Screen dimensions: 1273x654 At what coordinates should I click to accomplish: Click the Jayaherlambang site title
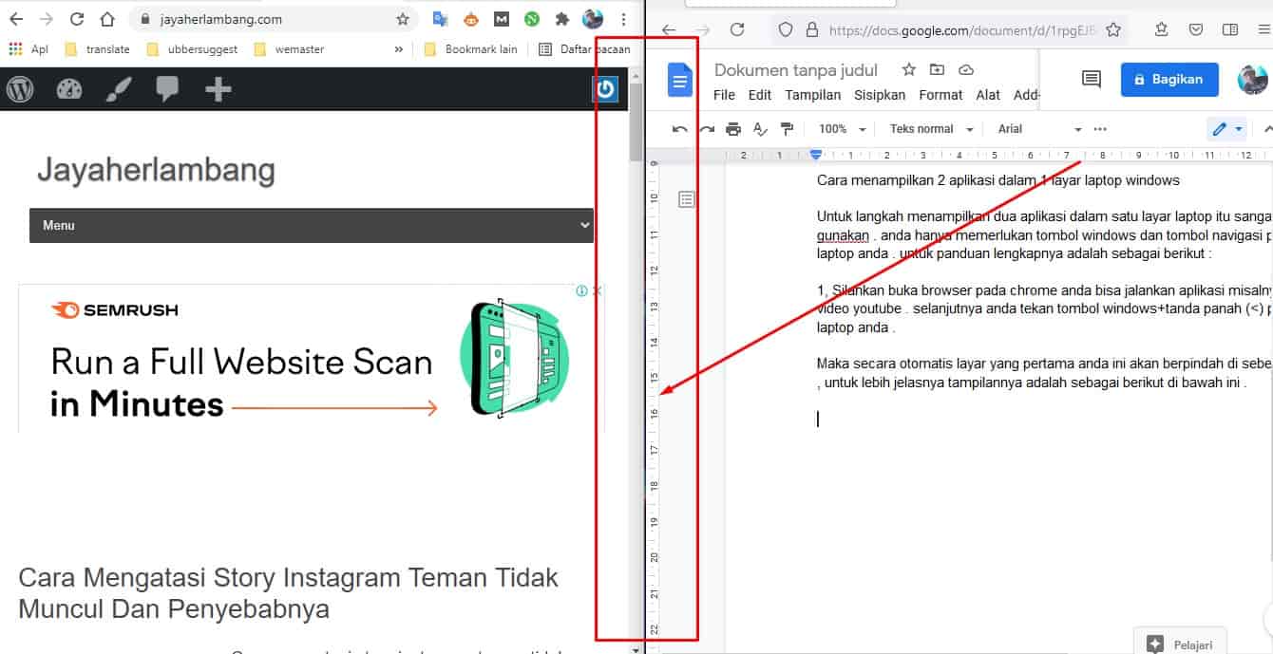pyautogui.click(x=156, y=171)
